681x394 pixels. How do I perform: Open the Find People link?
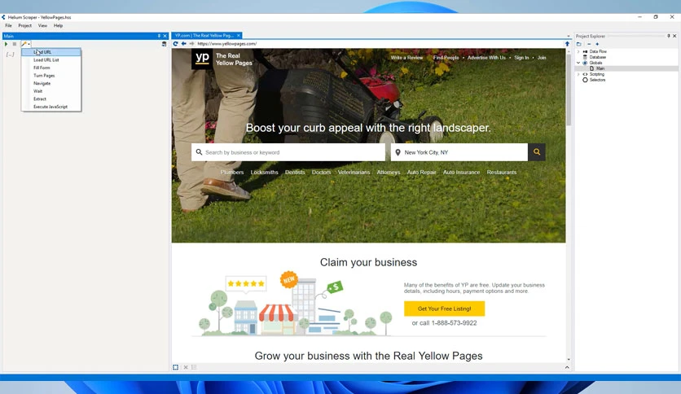tap(446, 58)
